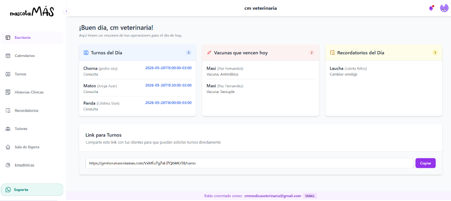Open the Turnos section
This screenshot has height=201, width=451.
click(x=32, y=74)
